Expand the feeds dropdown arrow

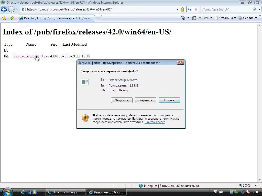[200, 18]
